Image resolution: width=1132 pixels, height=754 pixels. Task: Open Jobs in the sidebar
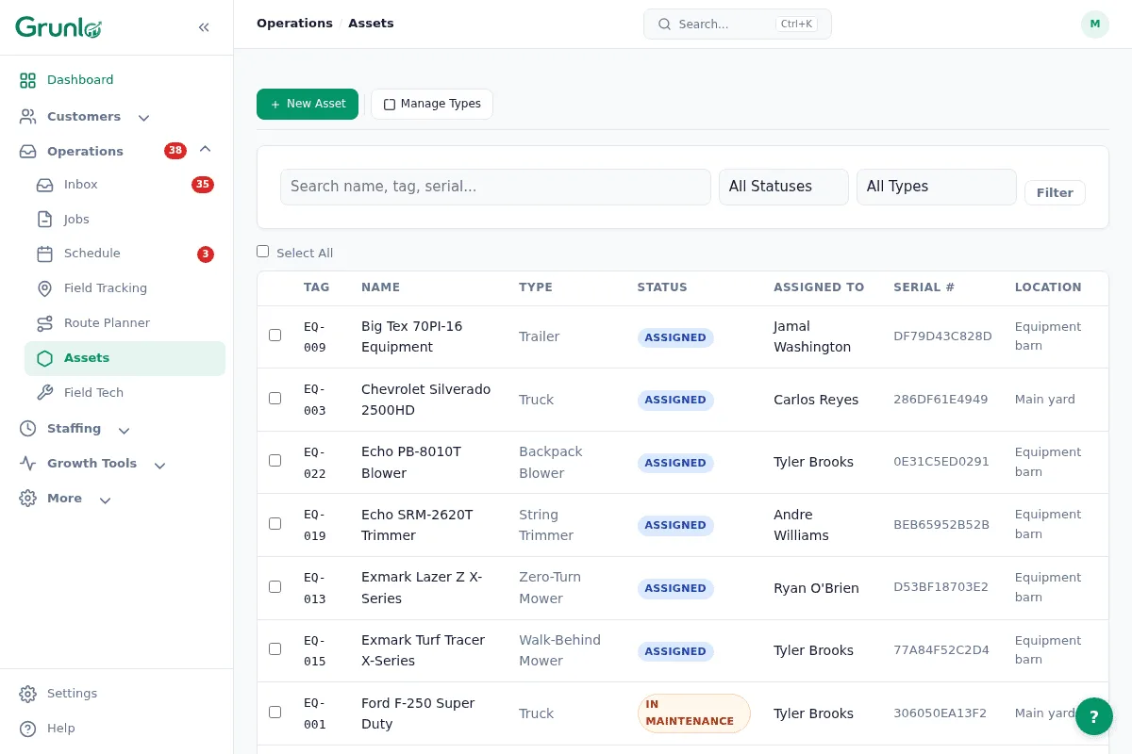[x=125, y=220]
